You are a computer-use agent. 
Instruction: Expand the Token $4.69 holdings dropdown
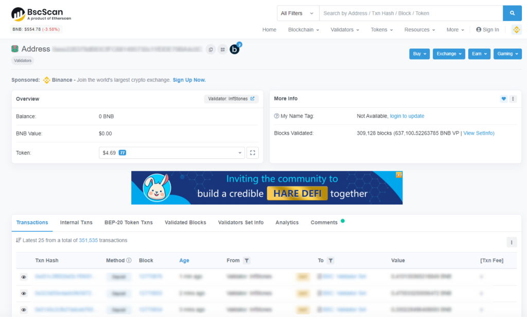tap(171, 153)
